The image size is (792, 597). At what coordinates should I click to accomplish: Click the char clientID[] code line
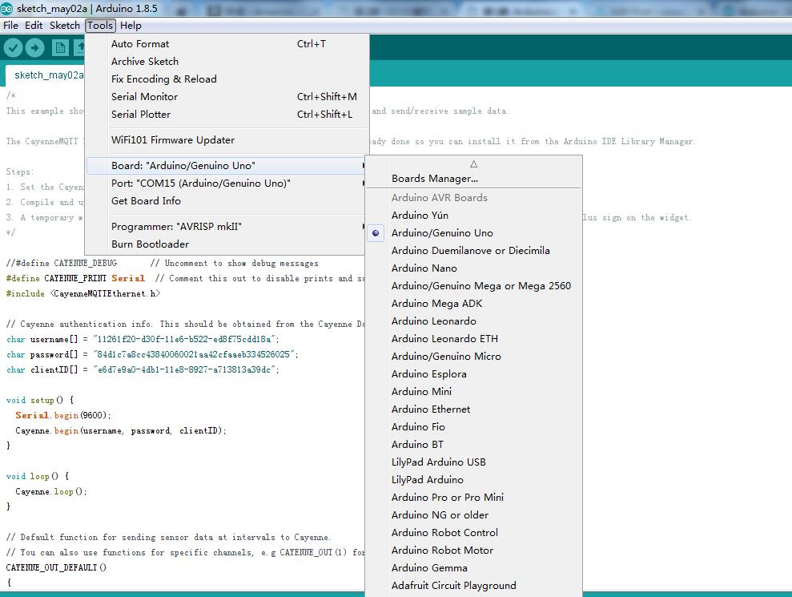[x=143, y=370]
